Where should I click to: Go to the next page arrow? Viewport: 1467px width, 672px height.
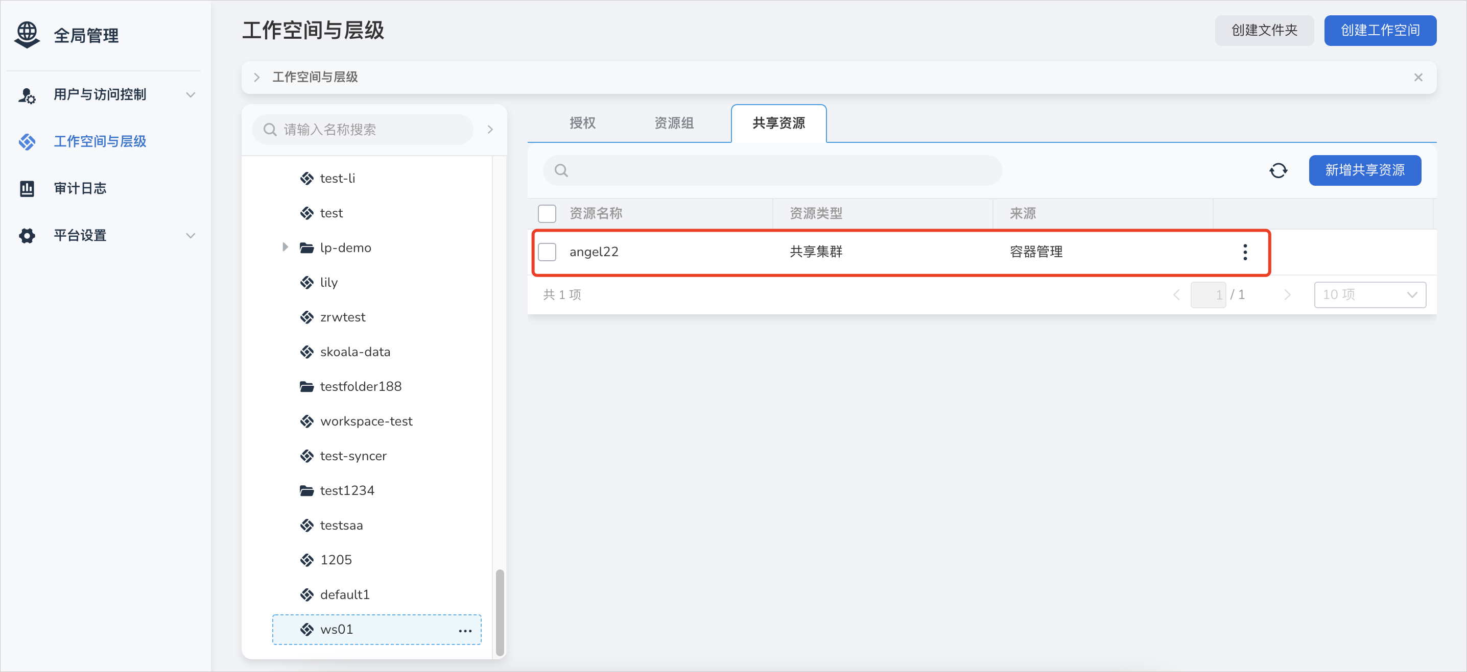click(x=1287, y=295)
